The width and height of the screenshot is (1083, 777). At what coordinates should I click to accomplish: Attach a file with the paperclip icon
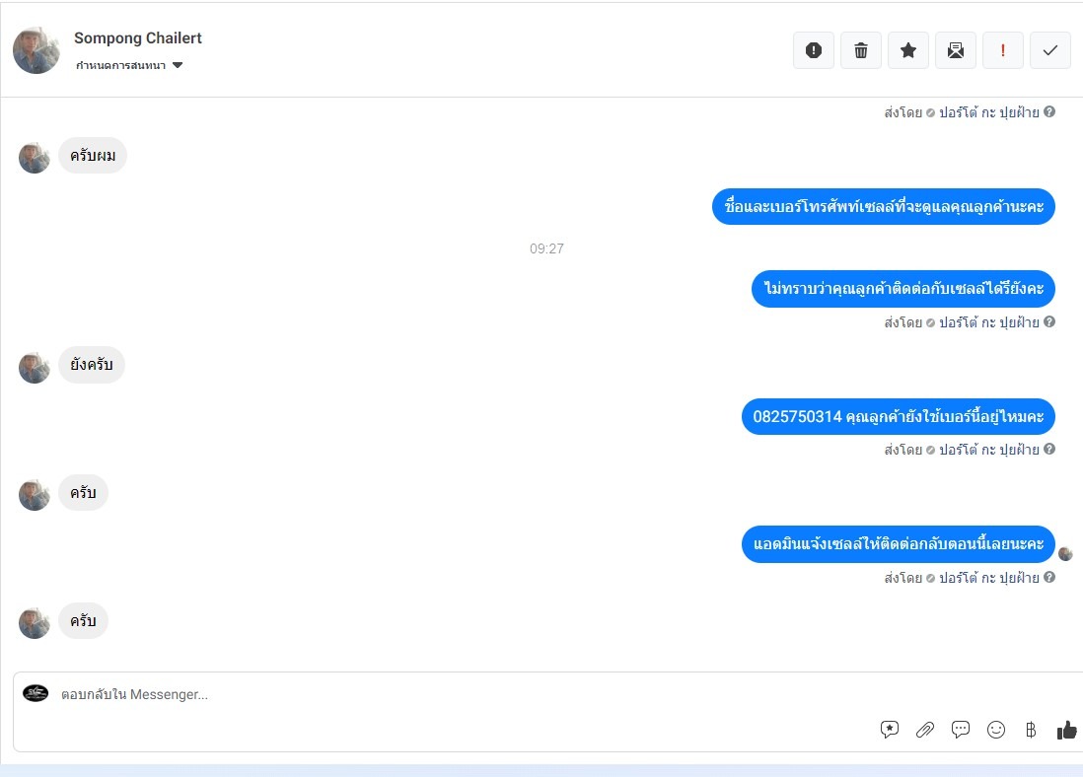pos(925,730)
